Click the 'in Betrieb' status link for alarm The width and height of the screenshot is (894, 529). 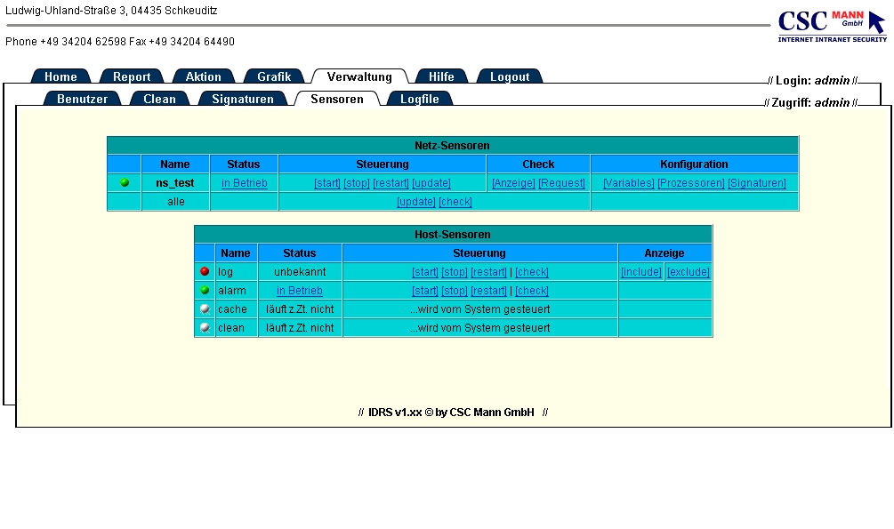(x=300, y=291)
